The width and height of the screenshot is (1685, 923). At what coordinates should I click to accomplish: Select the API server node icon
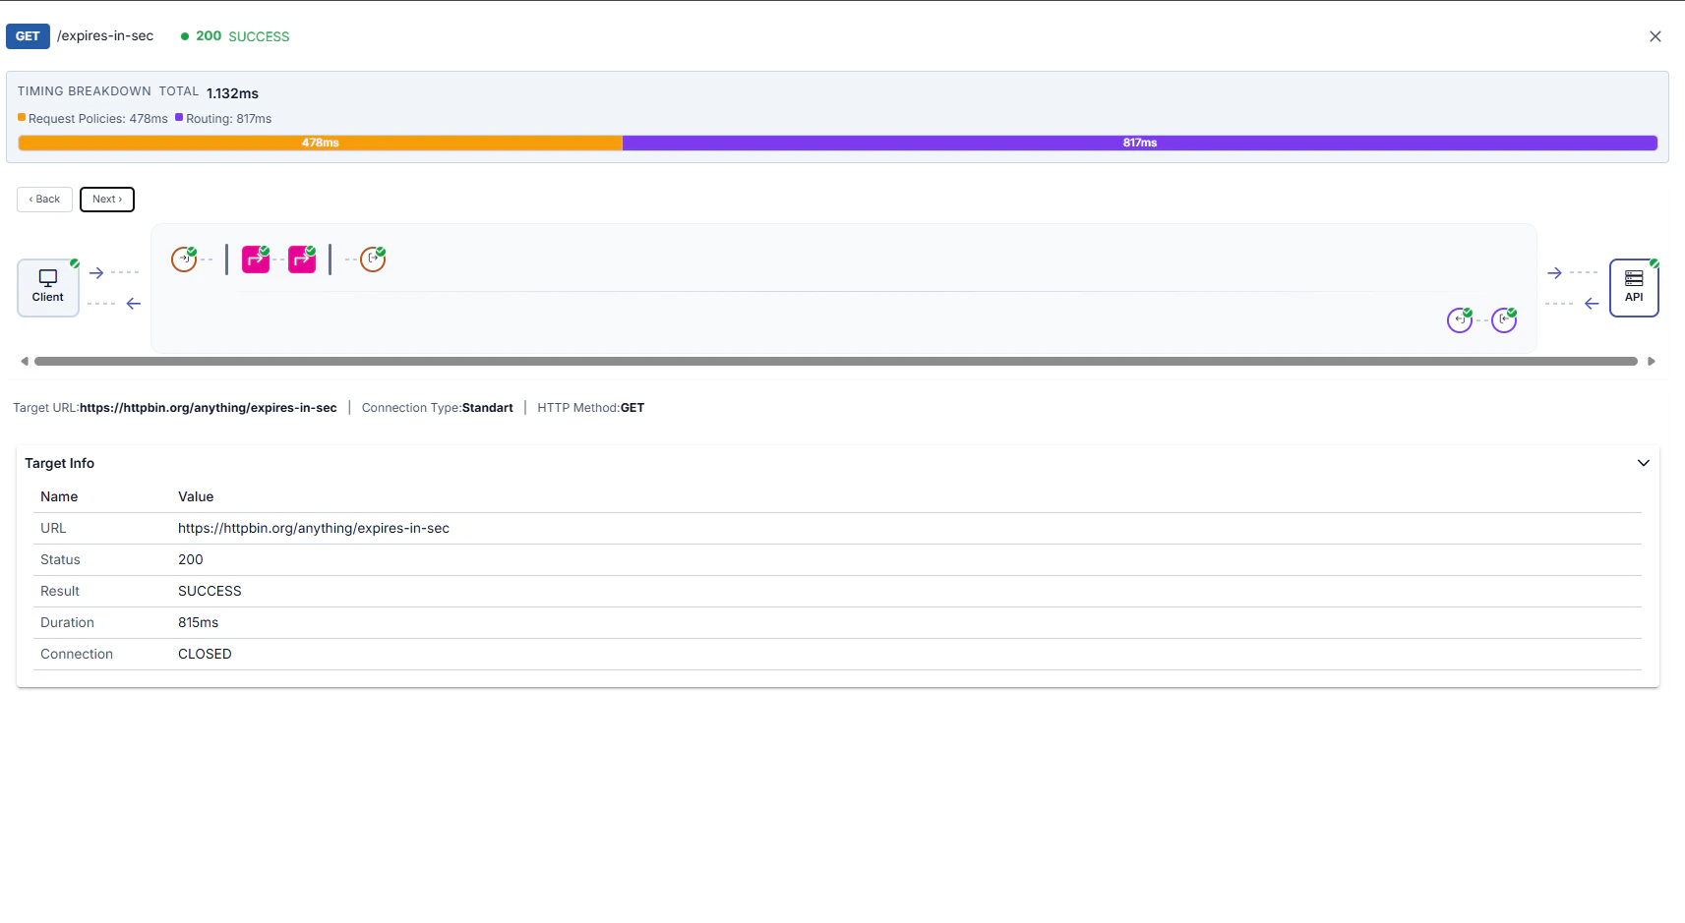tap(1633, 286)
